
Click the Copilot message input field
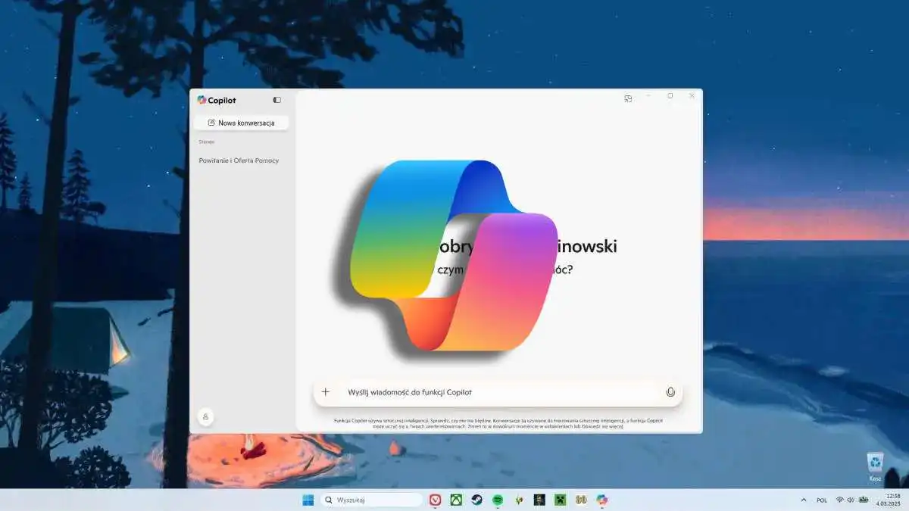point(492,391)
